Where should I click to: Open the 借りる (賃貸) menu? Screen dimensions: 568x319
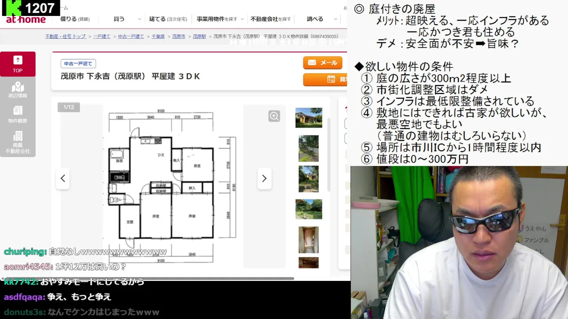click(x=75, y=19)
